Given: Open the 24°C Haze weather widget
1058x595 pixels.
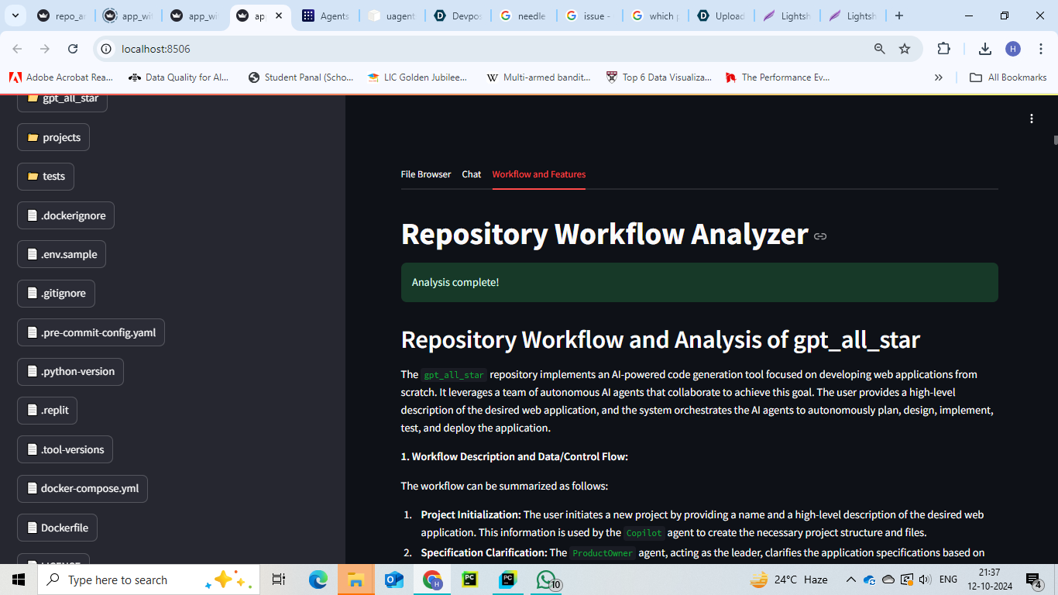Looking at the screenshot, I should pyautogui.click(x=788, y=580).
